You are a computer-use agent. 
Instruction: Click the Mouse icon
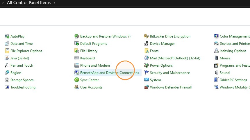(216, 58)
